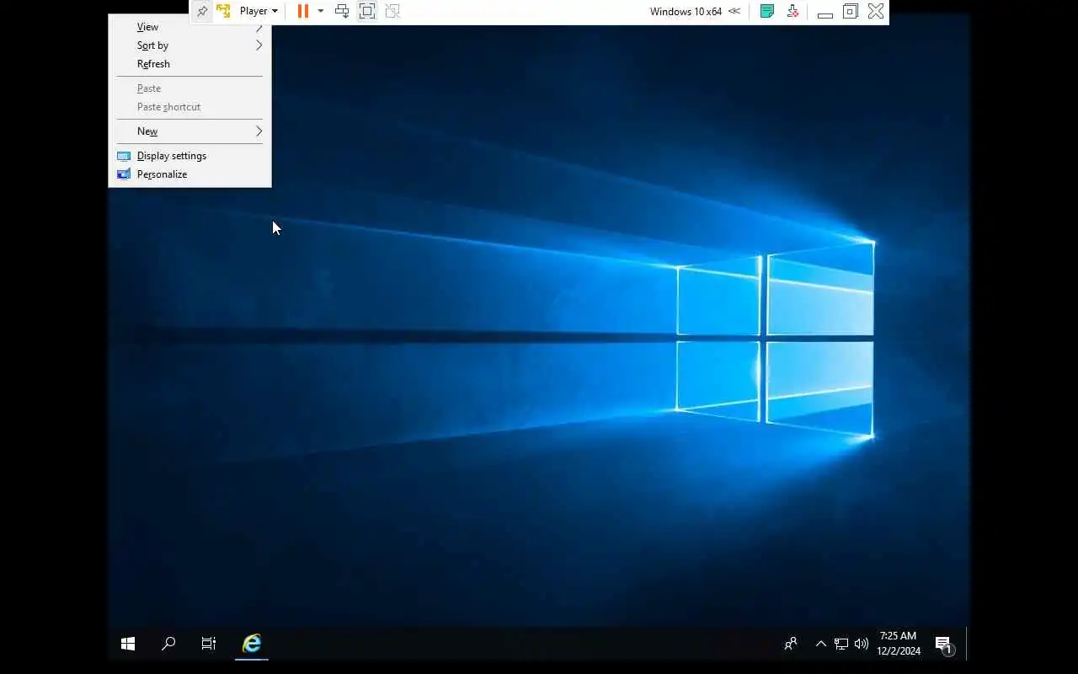Screen dimensions: 1078x674
Task: Restore the VMware Player window size
Action: pos(851,11)
